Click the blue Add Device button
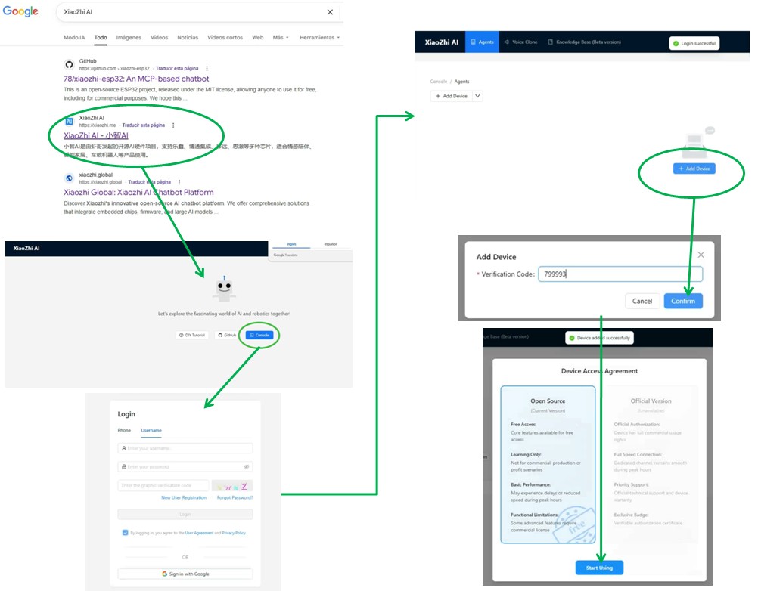The height and width of the screenshot is (591, 758). click(x=694, y=169)
